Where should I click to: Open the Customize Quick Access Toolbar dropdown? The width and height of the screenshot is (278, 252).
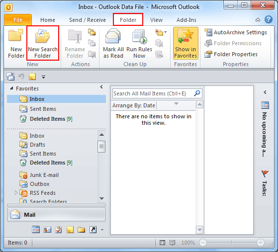click(43, 77)
